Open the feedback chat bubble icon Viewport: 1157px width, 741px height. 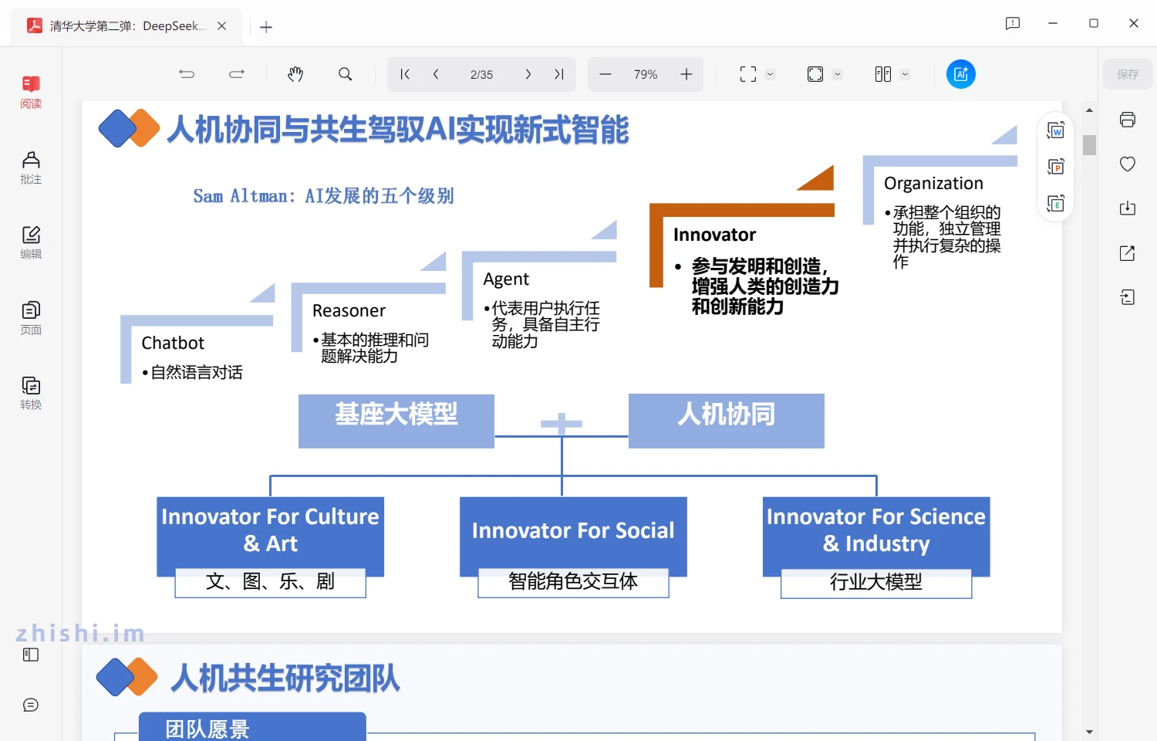[x=31, y=705]
